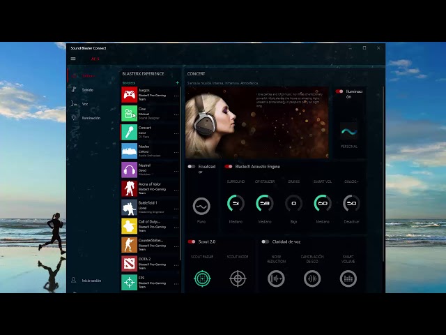Click the Scout Mode crosshair icon
The height and width of the screenshot is (335, 446).
coord(238,278)
